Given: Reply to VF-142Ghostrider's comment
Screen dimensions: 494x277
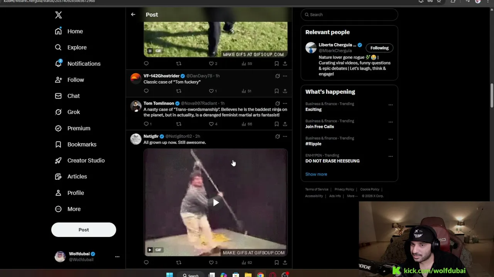Looking at the screenshot, I should click(146, 91).
